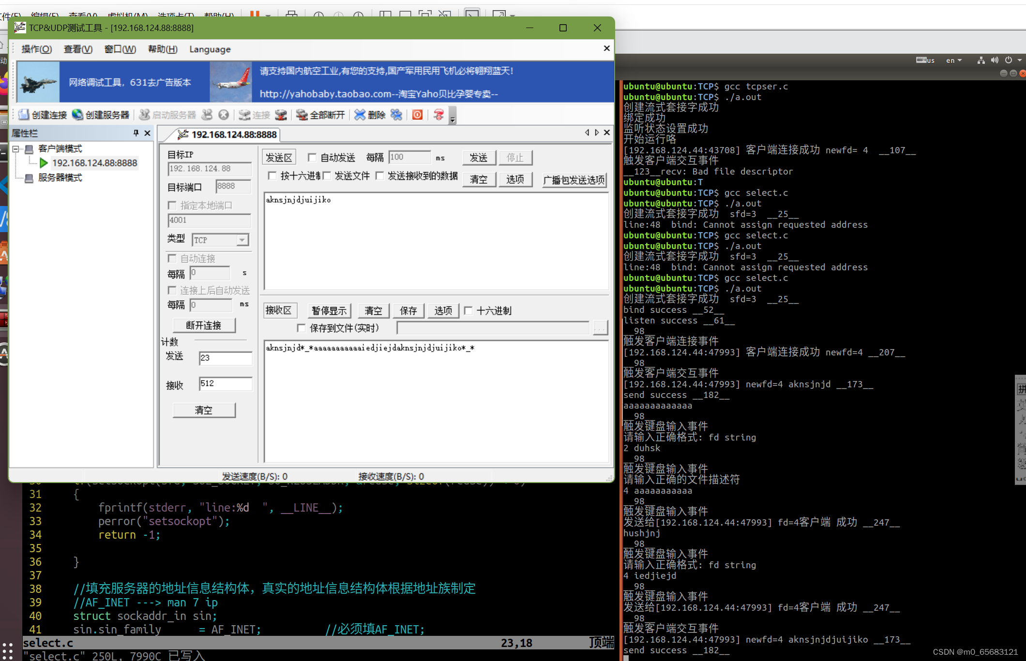Click the 广播包发送选项 button
Image resolution: width=1026 pixels, height=661 pixels.
coord(574,179)
